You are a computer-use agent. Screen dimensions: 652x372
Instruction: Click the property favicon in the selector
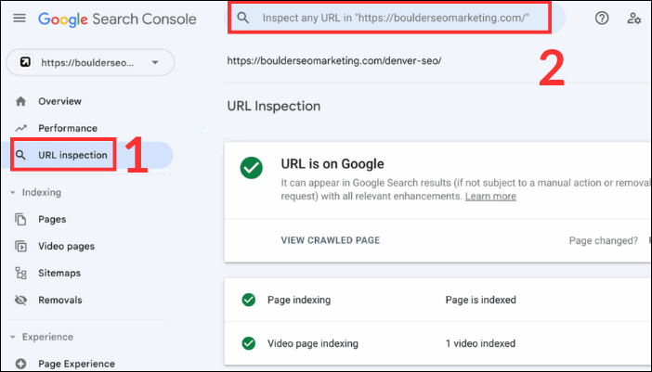[25, 63]
